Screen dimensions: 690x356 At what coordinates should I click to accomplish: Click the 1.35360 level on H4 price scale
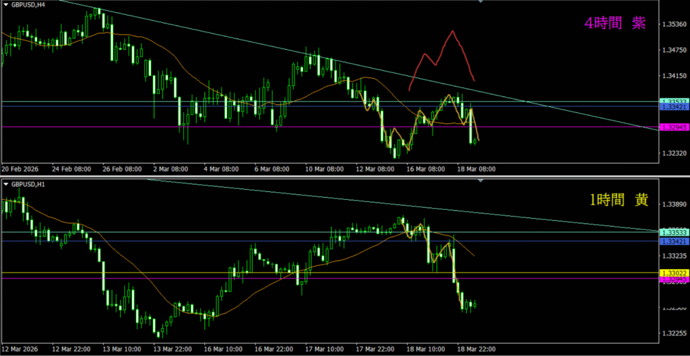point(674,24)
